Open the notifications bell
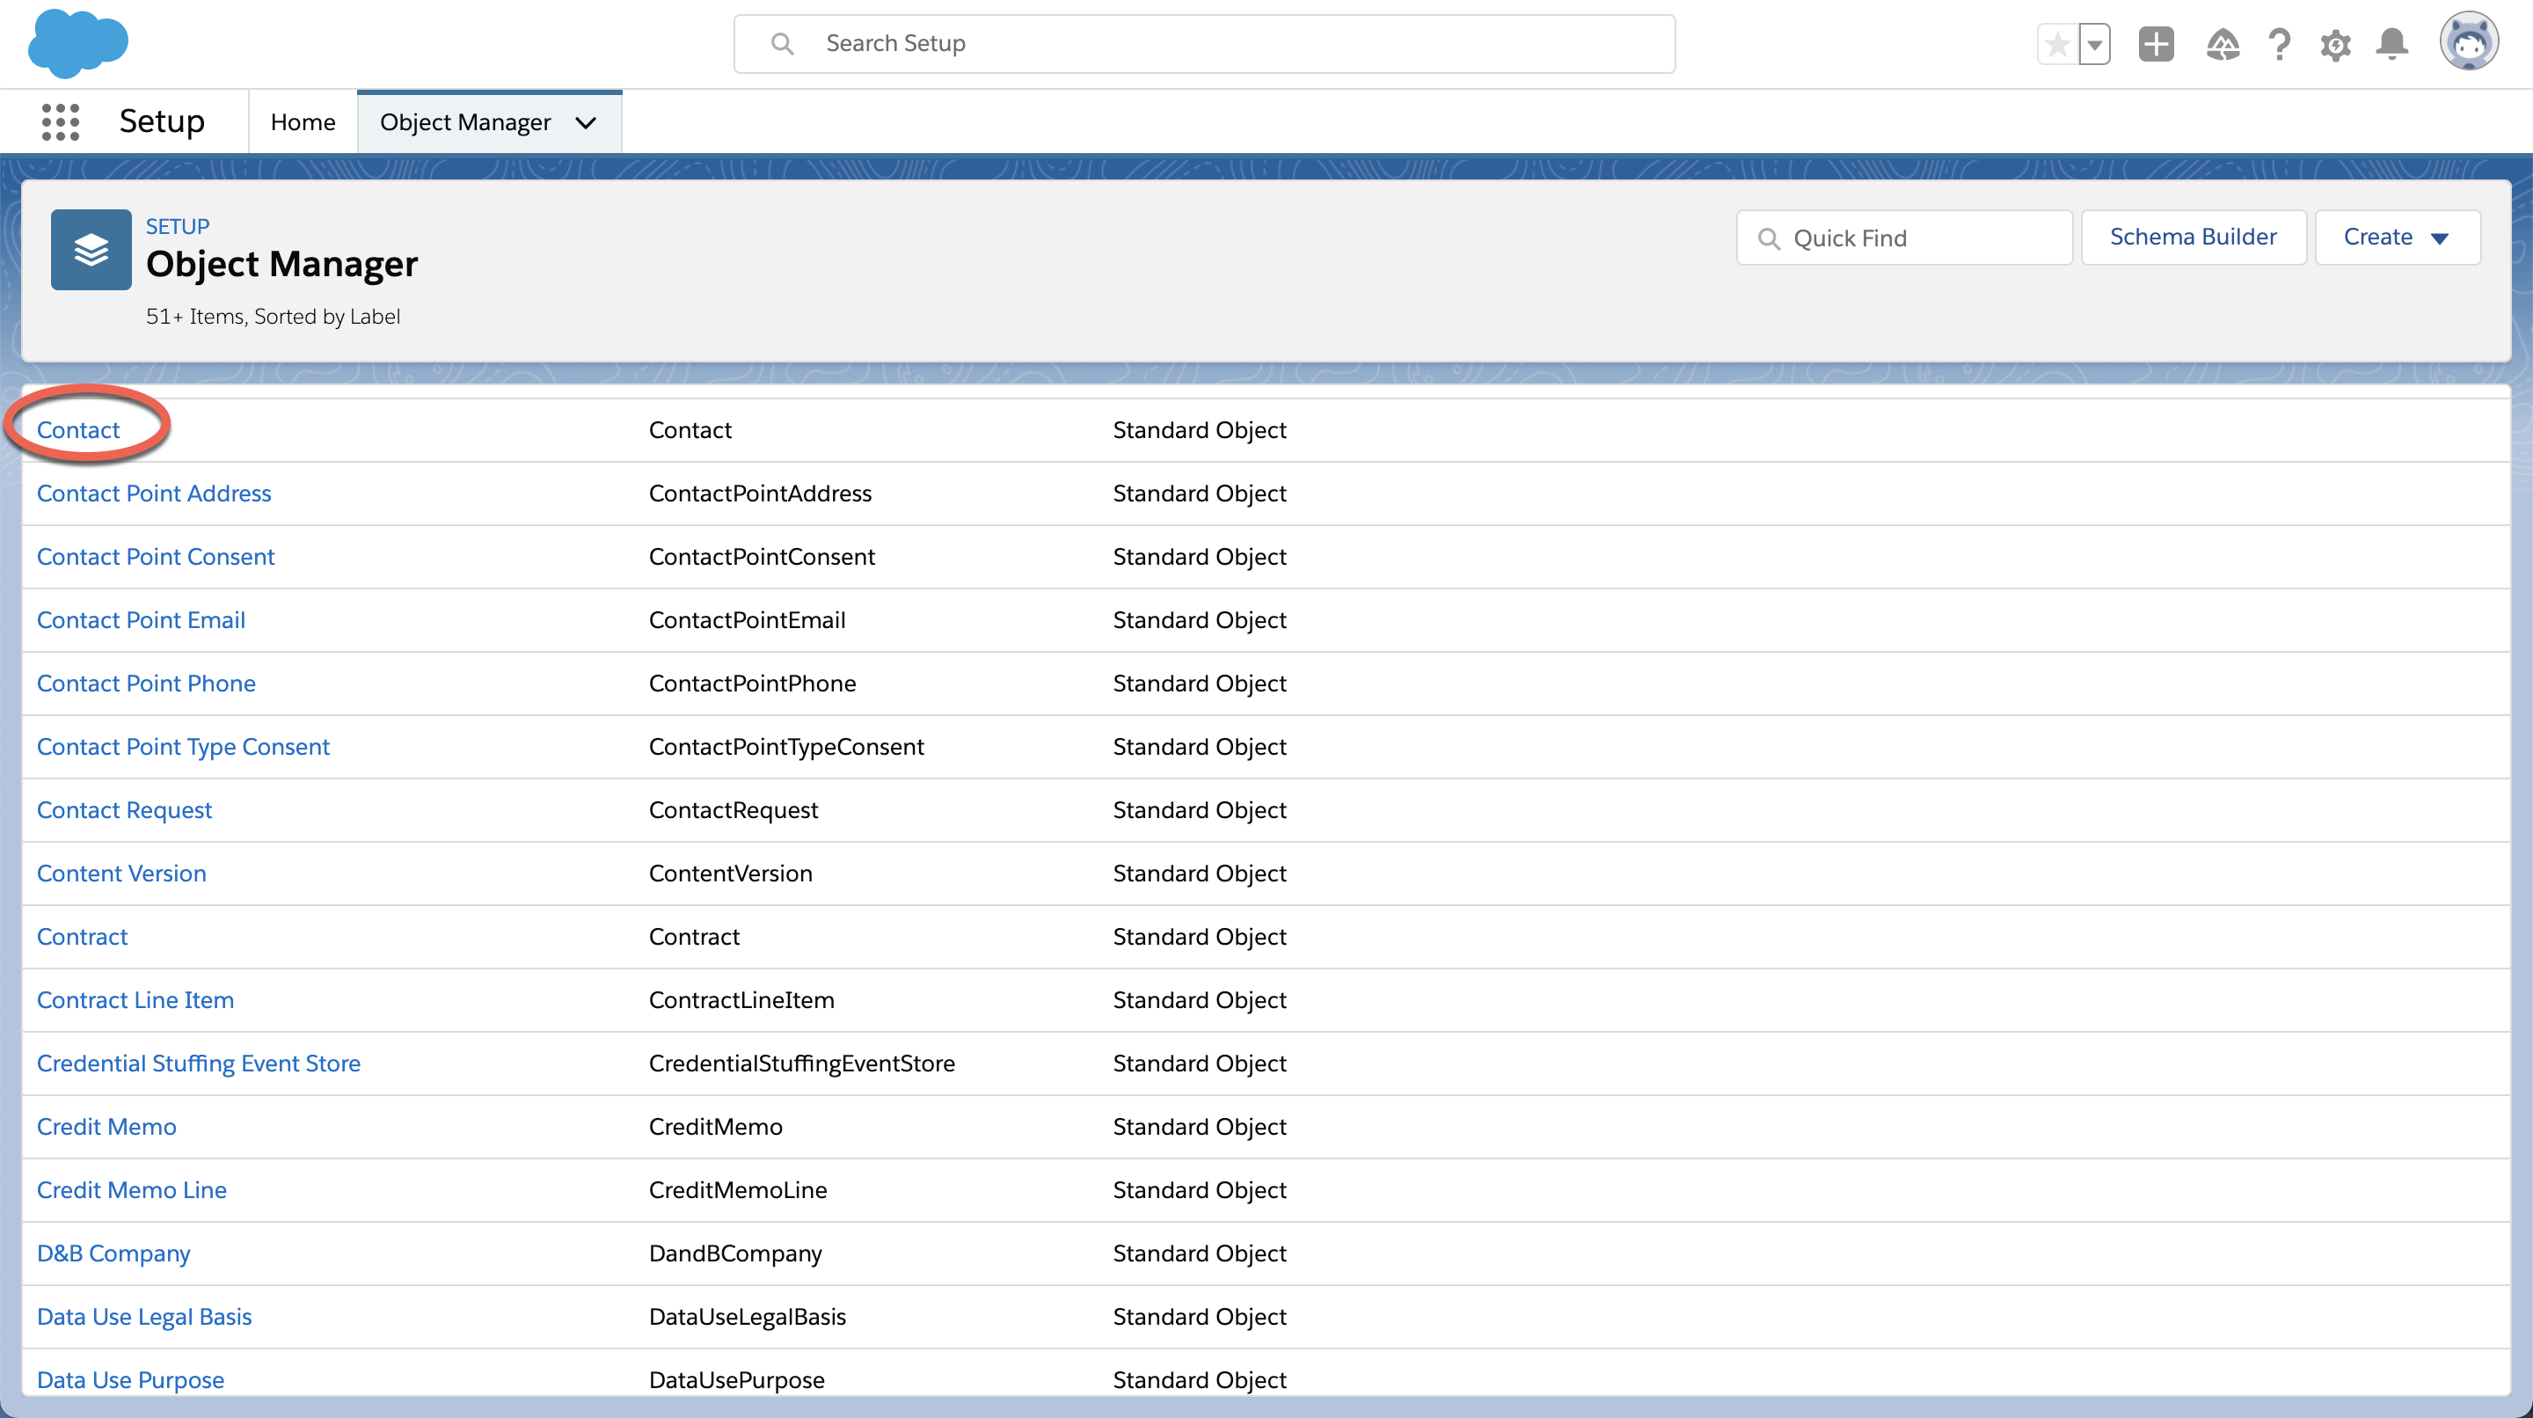Image resolution: width=2533 pixels, height=1418 pixels. click(2392, 44)
